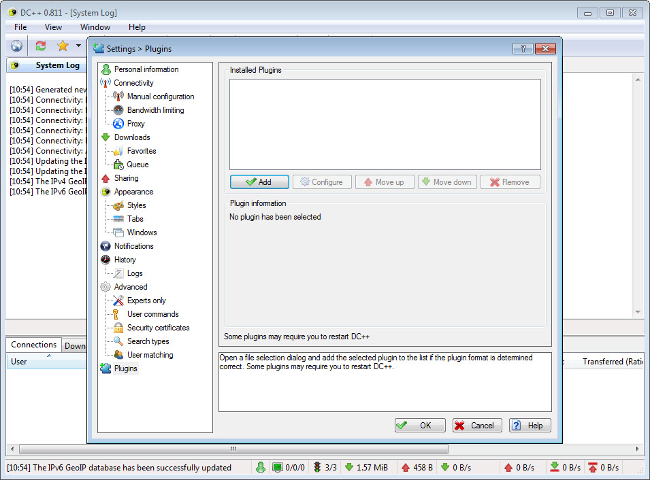Click the Logs pencil icon
Image resolution: width=650 pixels, height=480 pixels.
(118, 273)
